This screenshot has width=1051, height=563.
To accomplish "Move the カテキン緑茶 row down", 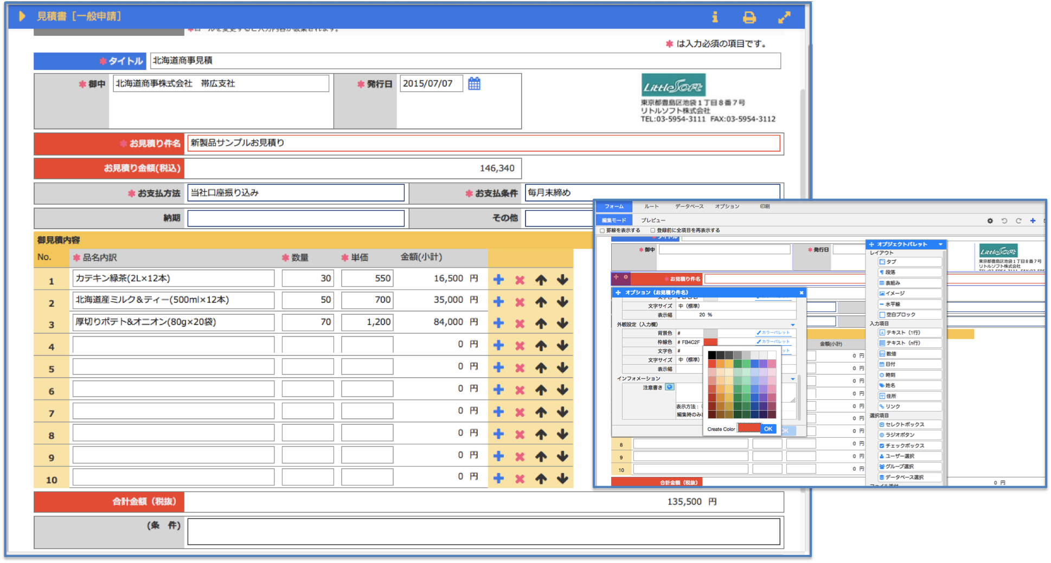I will click(562, 280).
